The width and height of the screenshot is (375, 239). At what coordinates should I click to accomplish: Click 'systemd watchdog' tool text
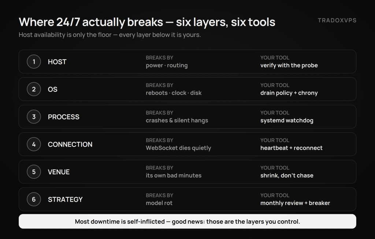pos(287,120)
